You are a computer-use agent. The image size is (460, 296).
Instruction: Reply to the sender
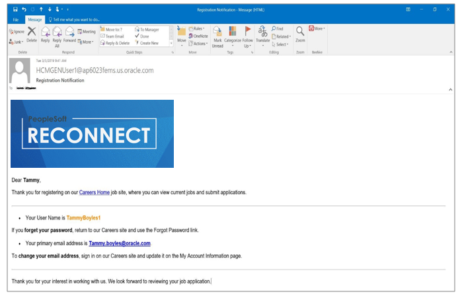pyautogui.click(x=45, y=34)
